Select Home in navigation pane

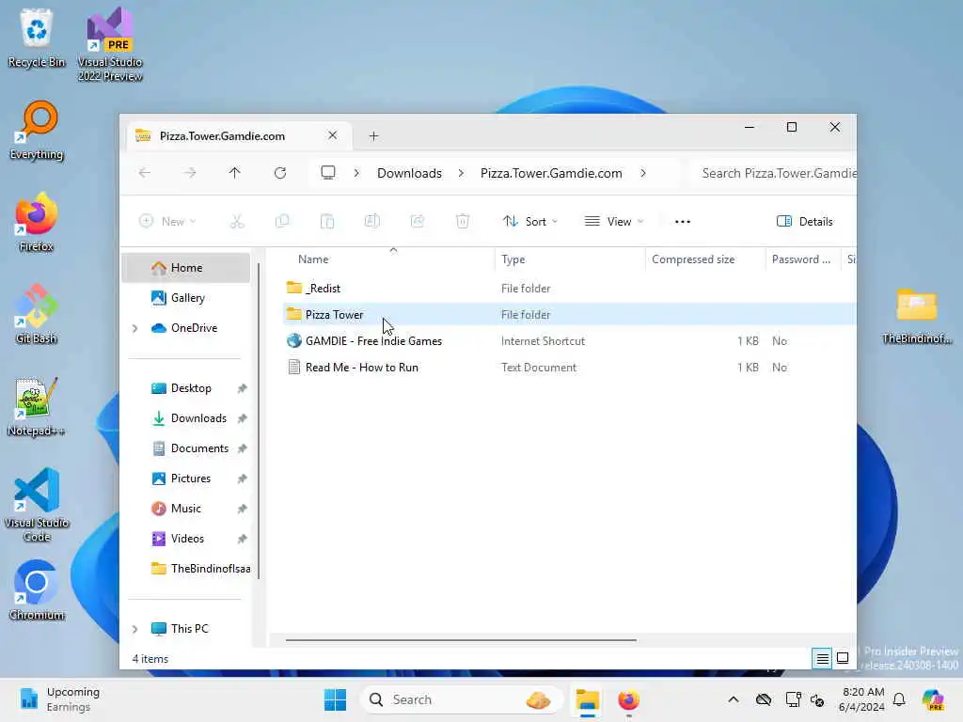pyautogui.click(x=186, y=268)
